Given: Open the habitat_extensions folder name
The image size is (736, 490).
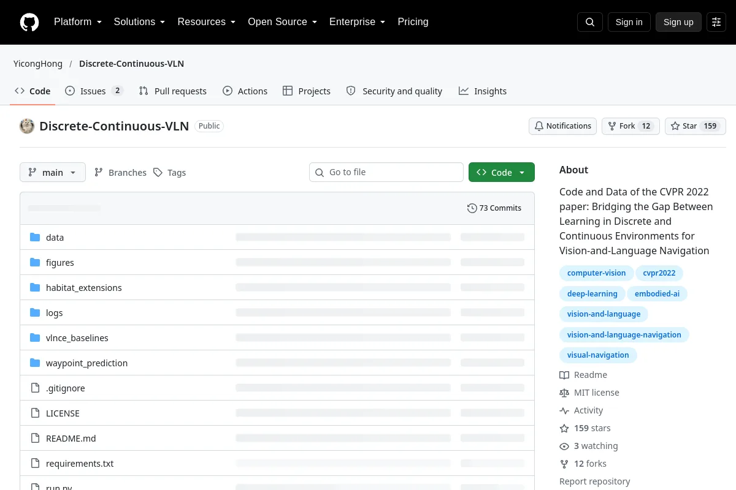Looking at the screenshot, I should [x=84, y=288].
